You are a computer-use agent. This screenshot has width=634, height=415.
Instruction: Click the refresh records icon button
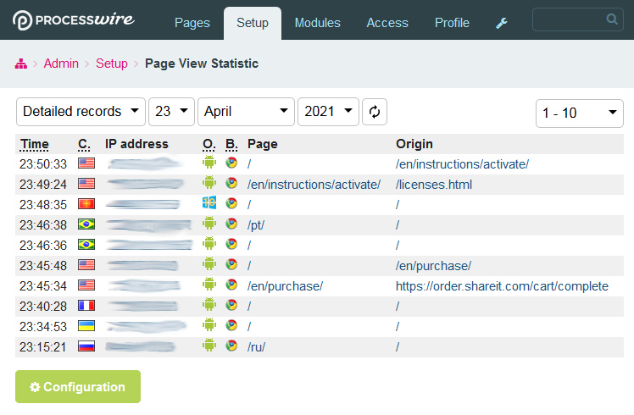375,112
